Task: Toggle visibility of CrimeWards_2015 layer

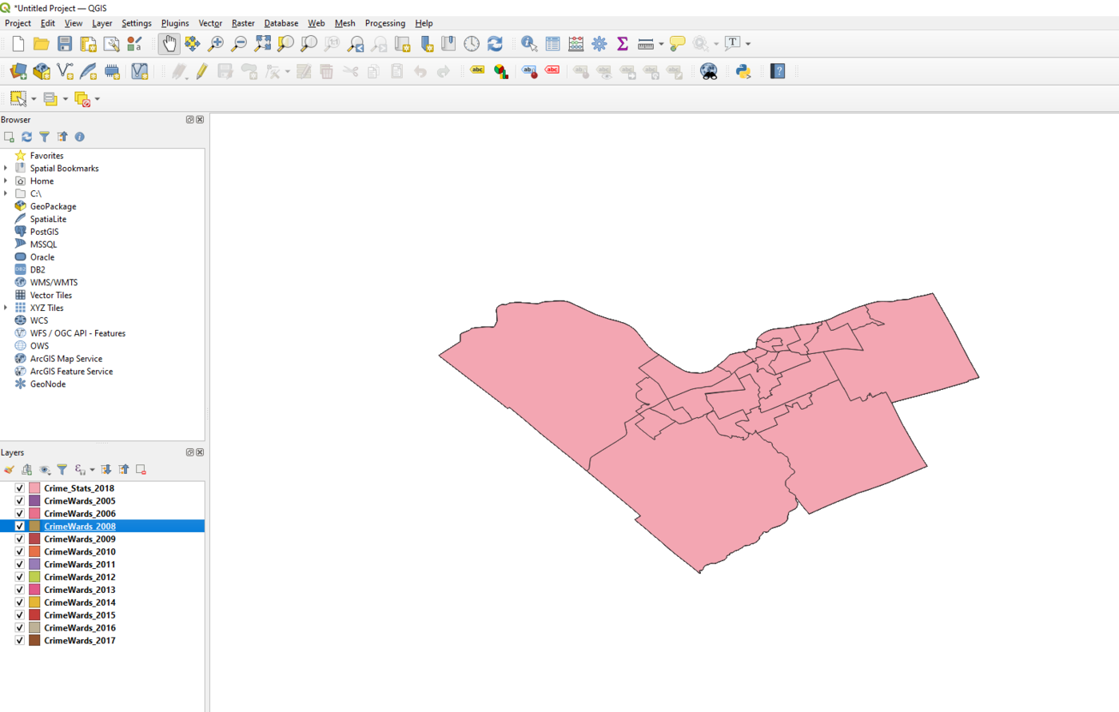Action: tap(18, 615)
